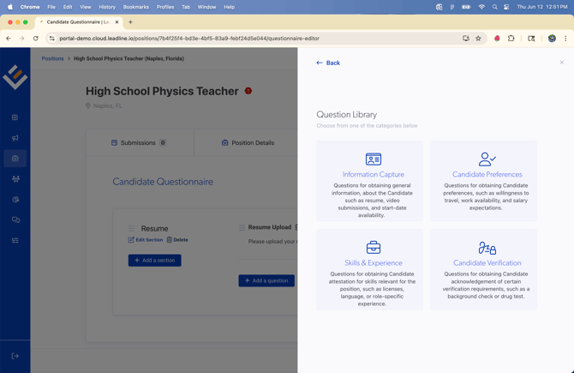Image resolution: width=574 pixels, height=373 pixels.
Task: Delete the Resume section
Action: pyautogui.click(x=177, y=240)
